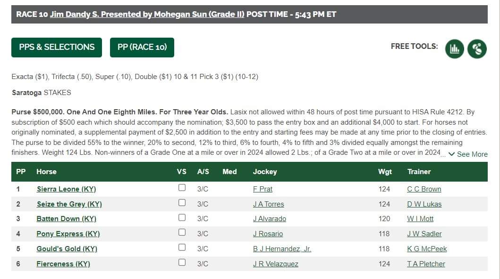Enable the VS checkbox for Fierceness
Screen dimensions: 500x279
(182, 262)
